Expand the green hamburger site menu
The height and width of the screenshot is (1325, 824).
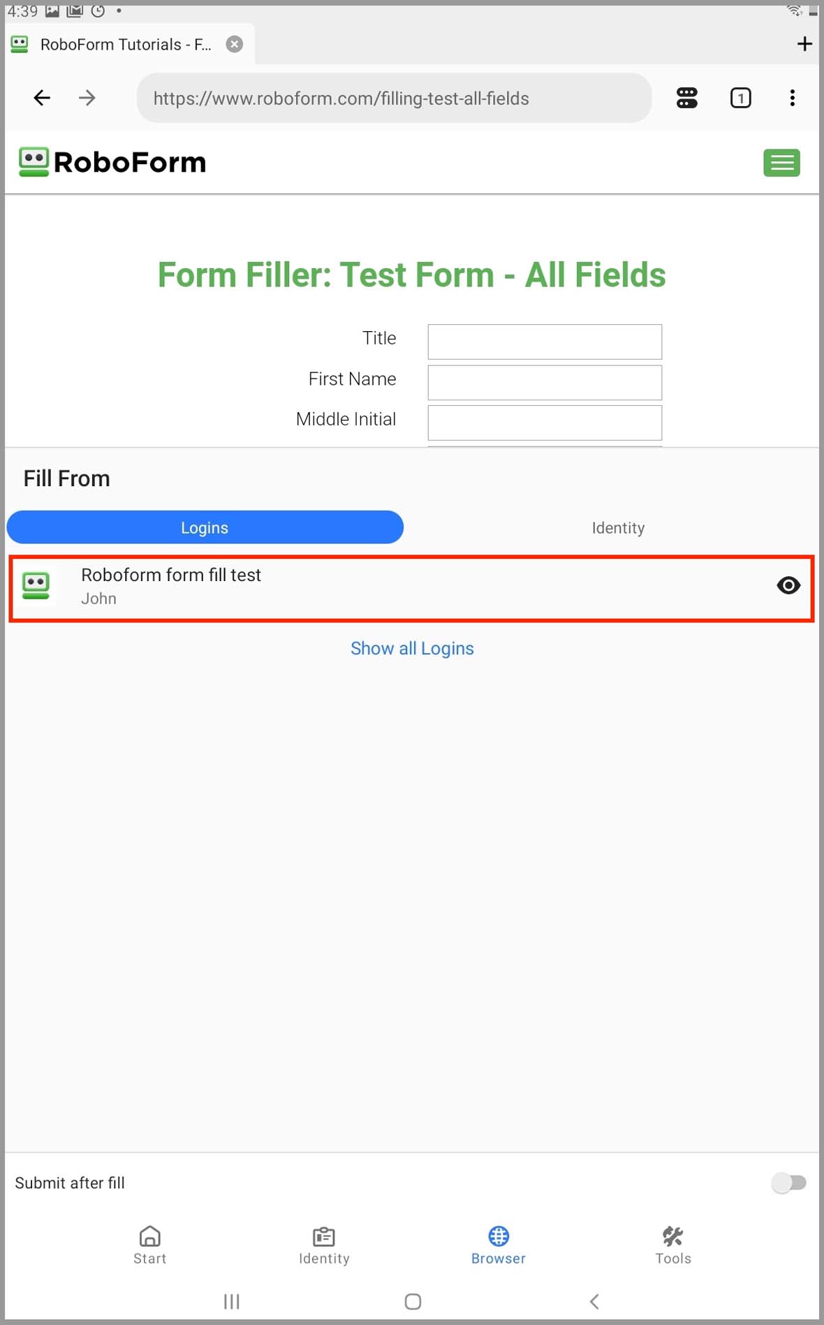tap(781, 163)
